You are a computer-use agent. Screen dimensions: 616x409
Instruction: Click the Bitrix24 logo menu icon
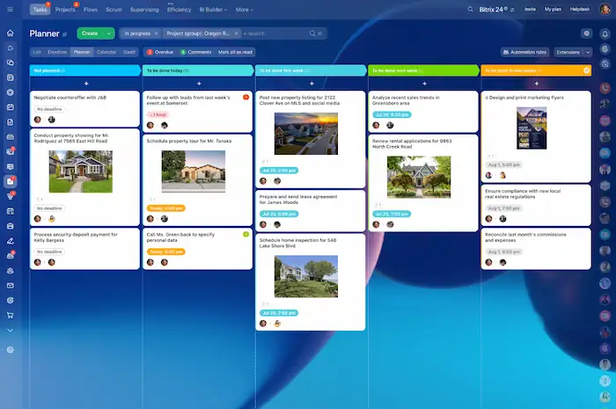(x=512, y=10)
